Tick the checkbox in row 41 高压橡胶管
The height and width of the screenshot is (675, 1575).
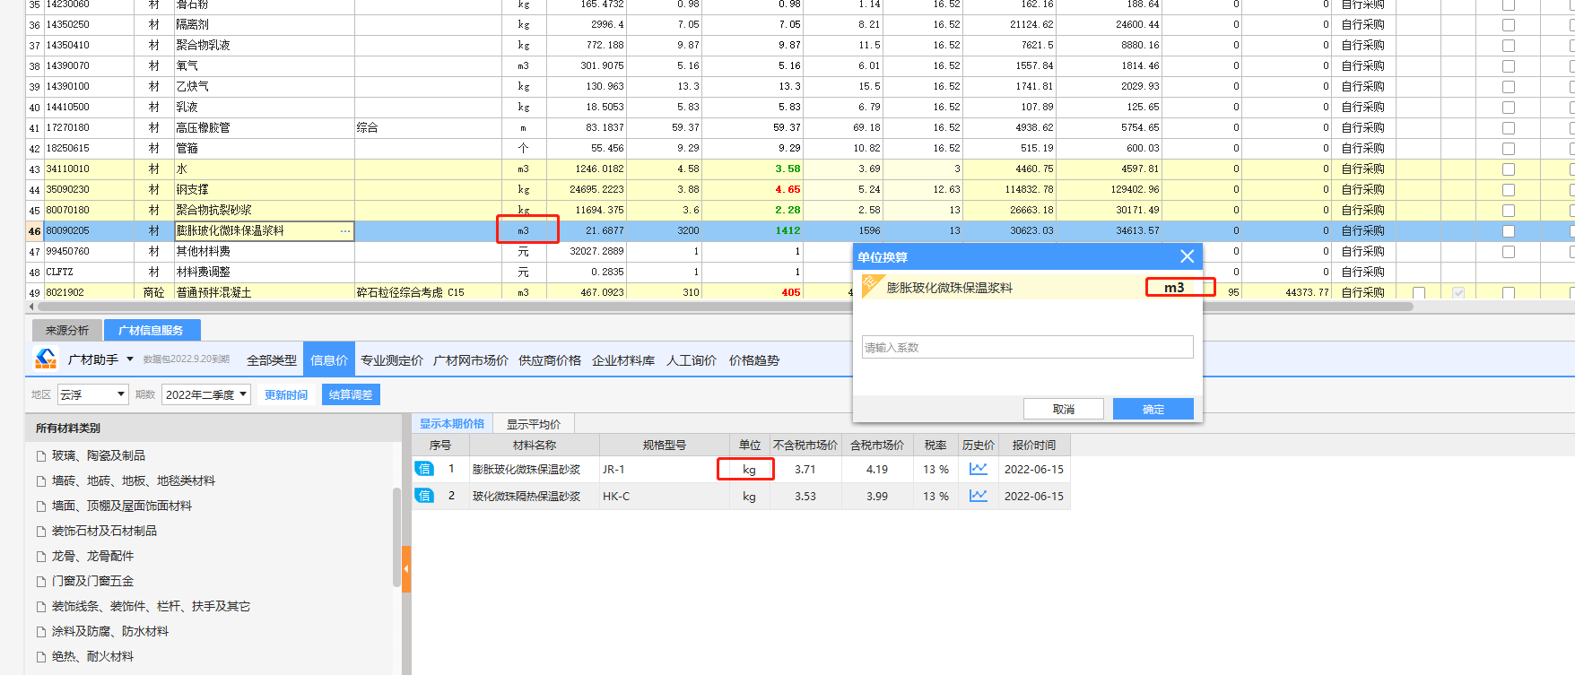[x=1509, y=128]
